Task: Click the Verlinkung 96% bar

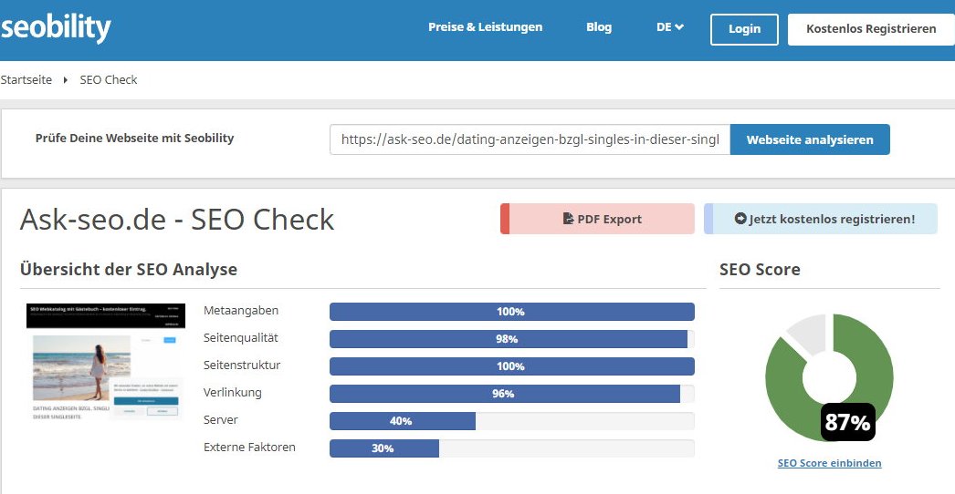Action: [511, 394]
